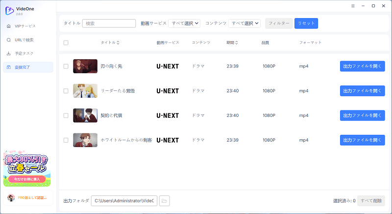This screenshot has width=392, height=214.
Task: Click the リセット button
Action: tap(306, 23)
